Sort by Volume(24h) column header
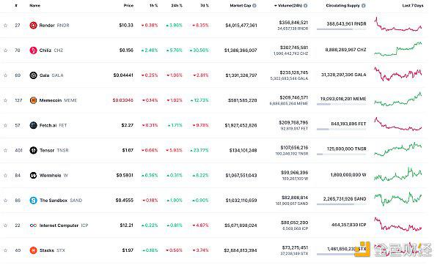440x265 pixels. [288, 6]
